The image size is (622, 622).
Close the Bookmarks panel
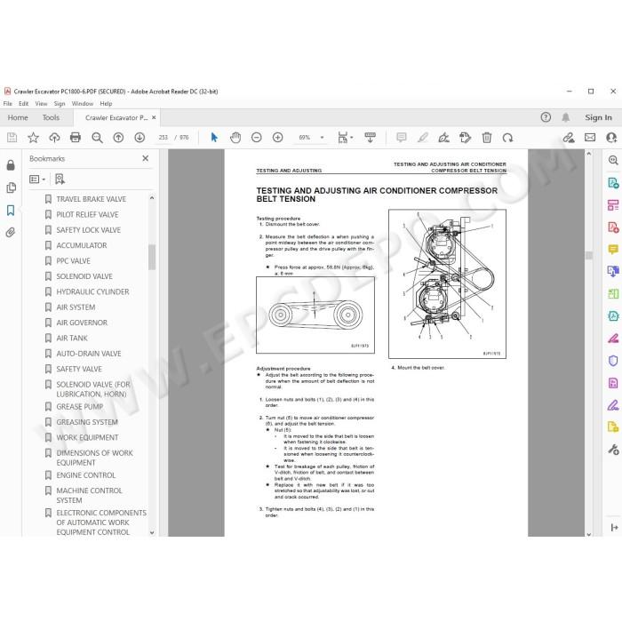pyautogui.click(x=146, y=158)
